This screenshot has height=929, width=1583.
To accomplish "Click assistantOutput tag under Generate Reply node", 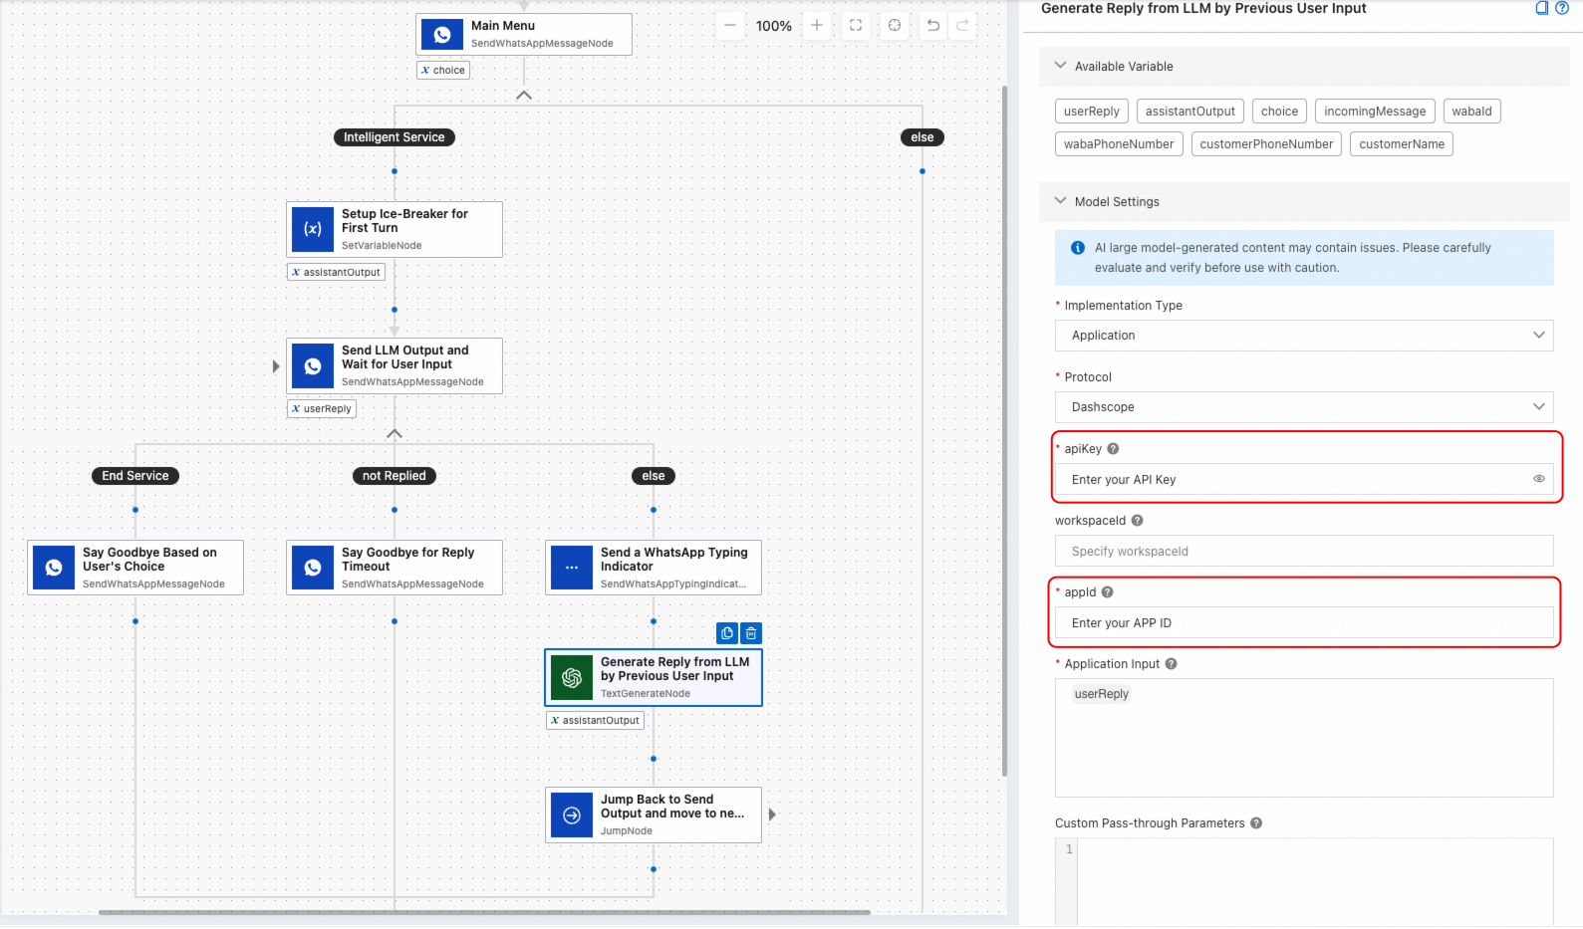I will [595, 720].
